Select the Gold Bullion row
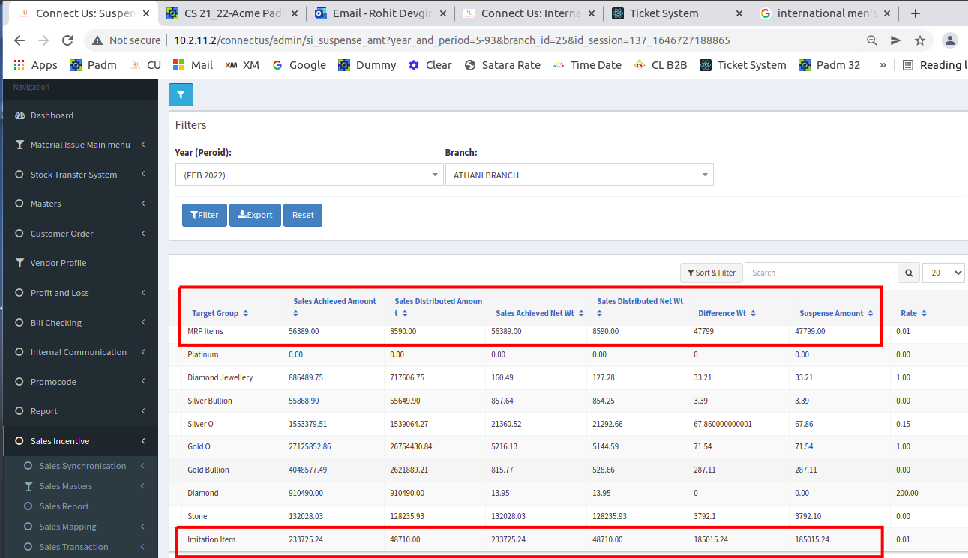The height and width of the screenshot is (558, 968). click(568, 470)
